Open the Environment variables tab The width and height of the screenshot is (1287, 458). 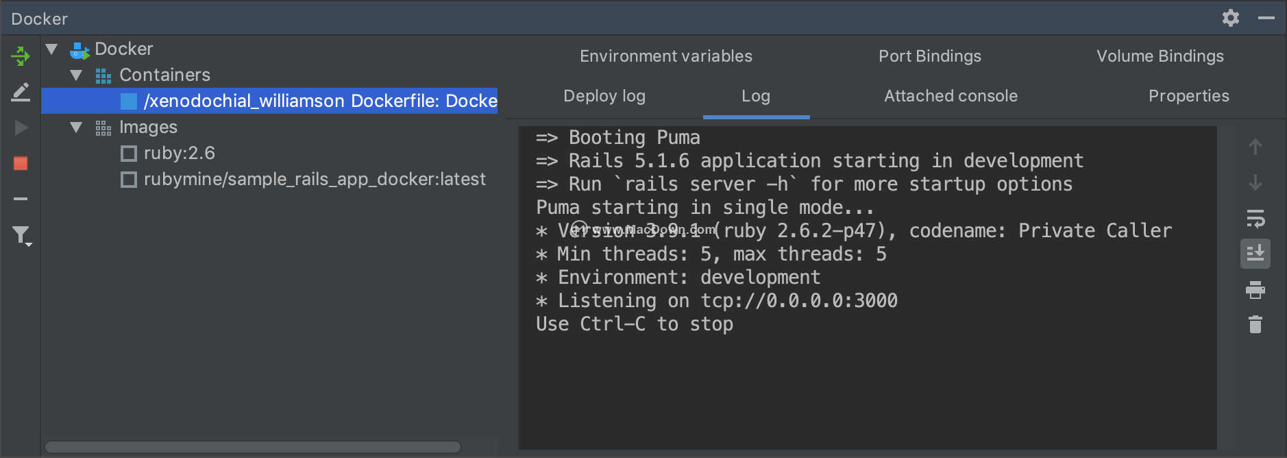(x=666, y=56)
